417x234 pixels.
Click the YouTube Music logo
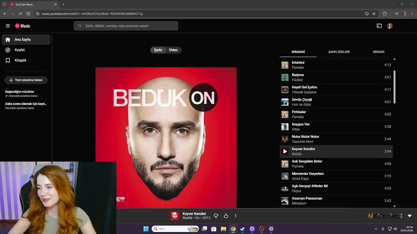click(22, 26)
